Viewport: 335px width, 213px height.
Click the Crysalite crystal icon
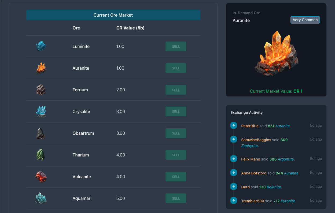tap(41, 111)
